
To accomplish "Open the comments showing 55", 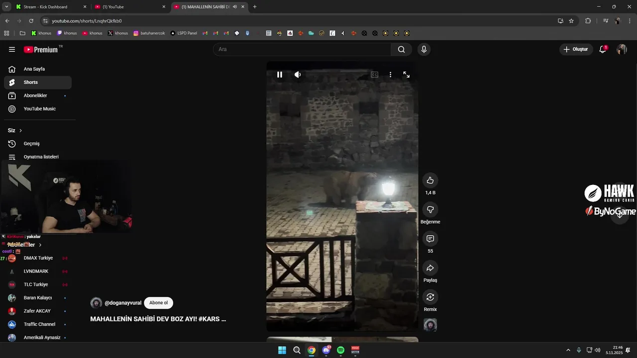I will click(430, 239).
